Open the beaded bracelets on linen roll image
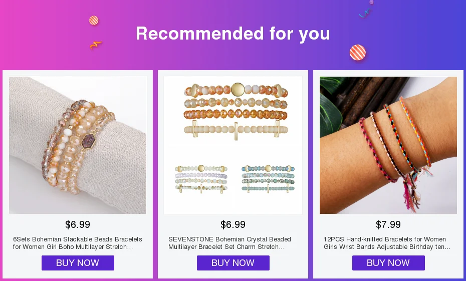The width and height of the screenshot is (466, 281). click(78, 145)
